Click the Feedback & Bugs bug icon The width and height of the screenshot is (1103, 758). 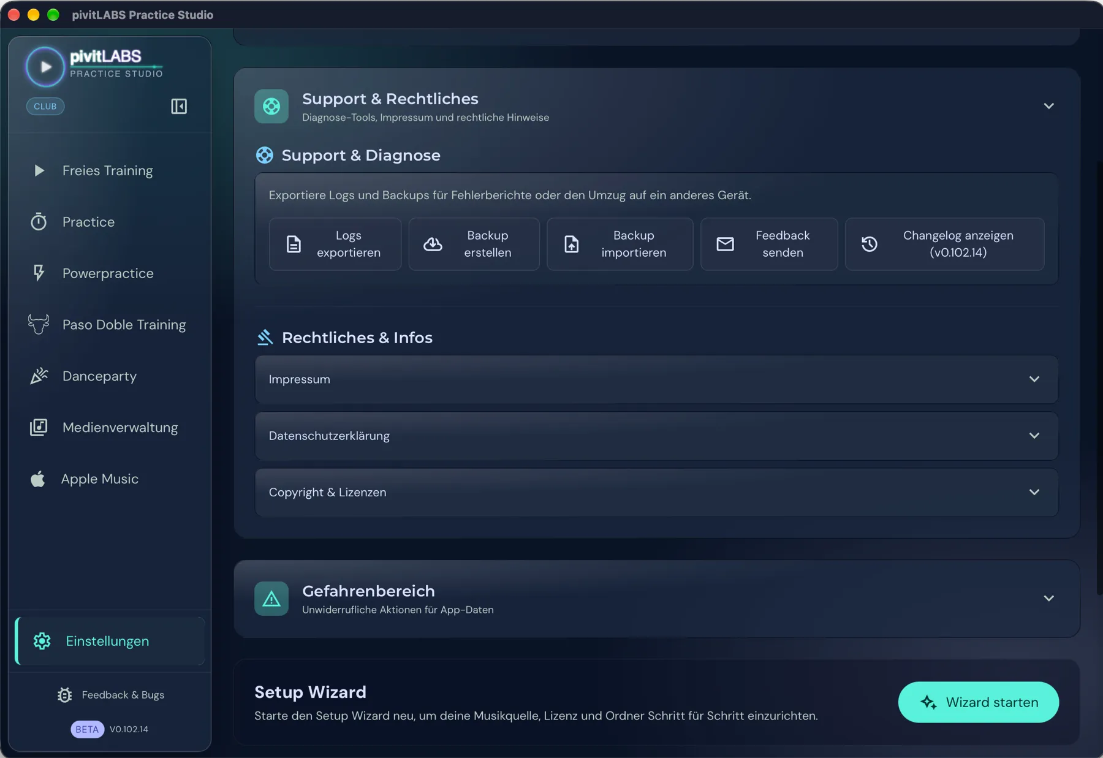[x=65, y=695]
